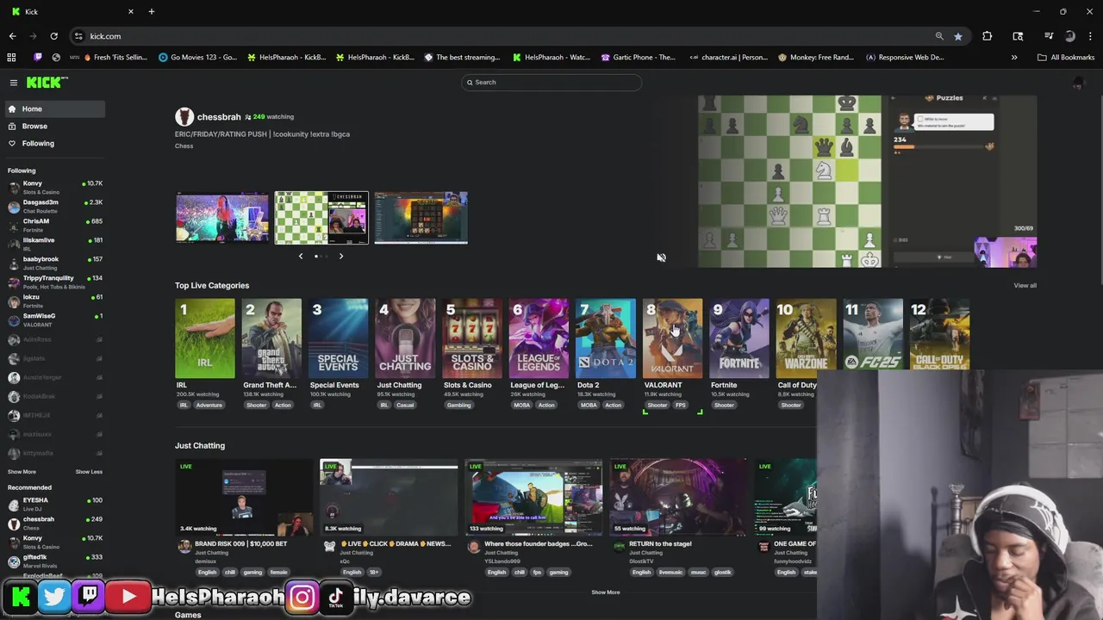Open the Grand Theft Auto category card
The width and height of the screenshot is (1103, 620).
click(x=271, y=338)
